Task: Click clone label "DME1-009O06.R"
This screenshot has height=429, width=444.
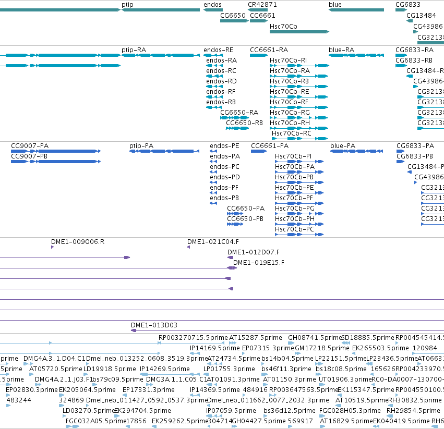Action: coord(78,242)
